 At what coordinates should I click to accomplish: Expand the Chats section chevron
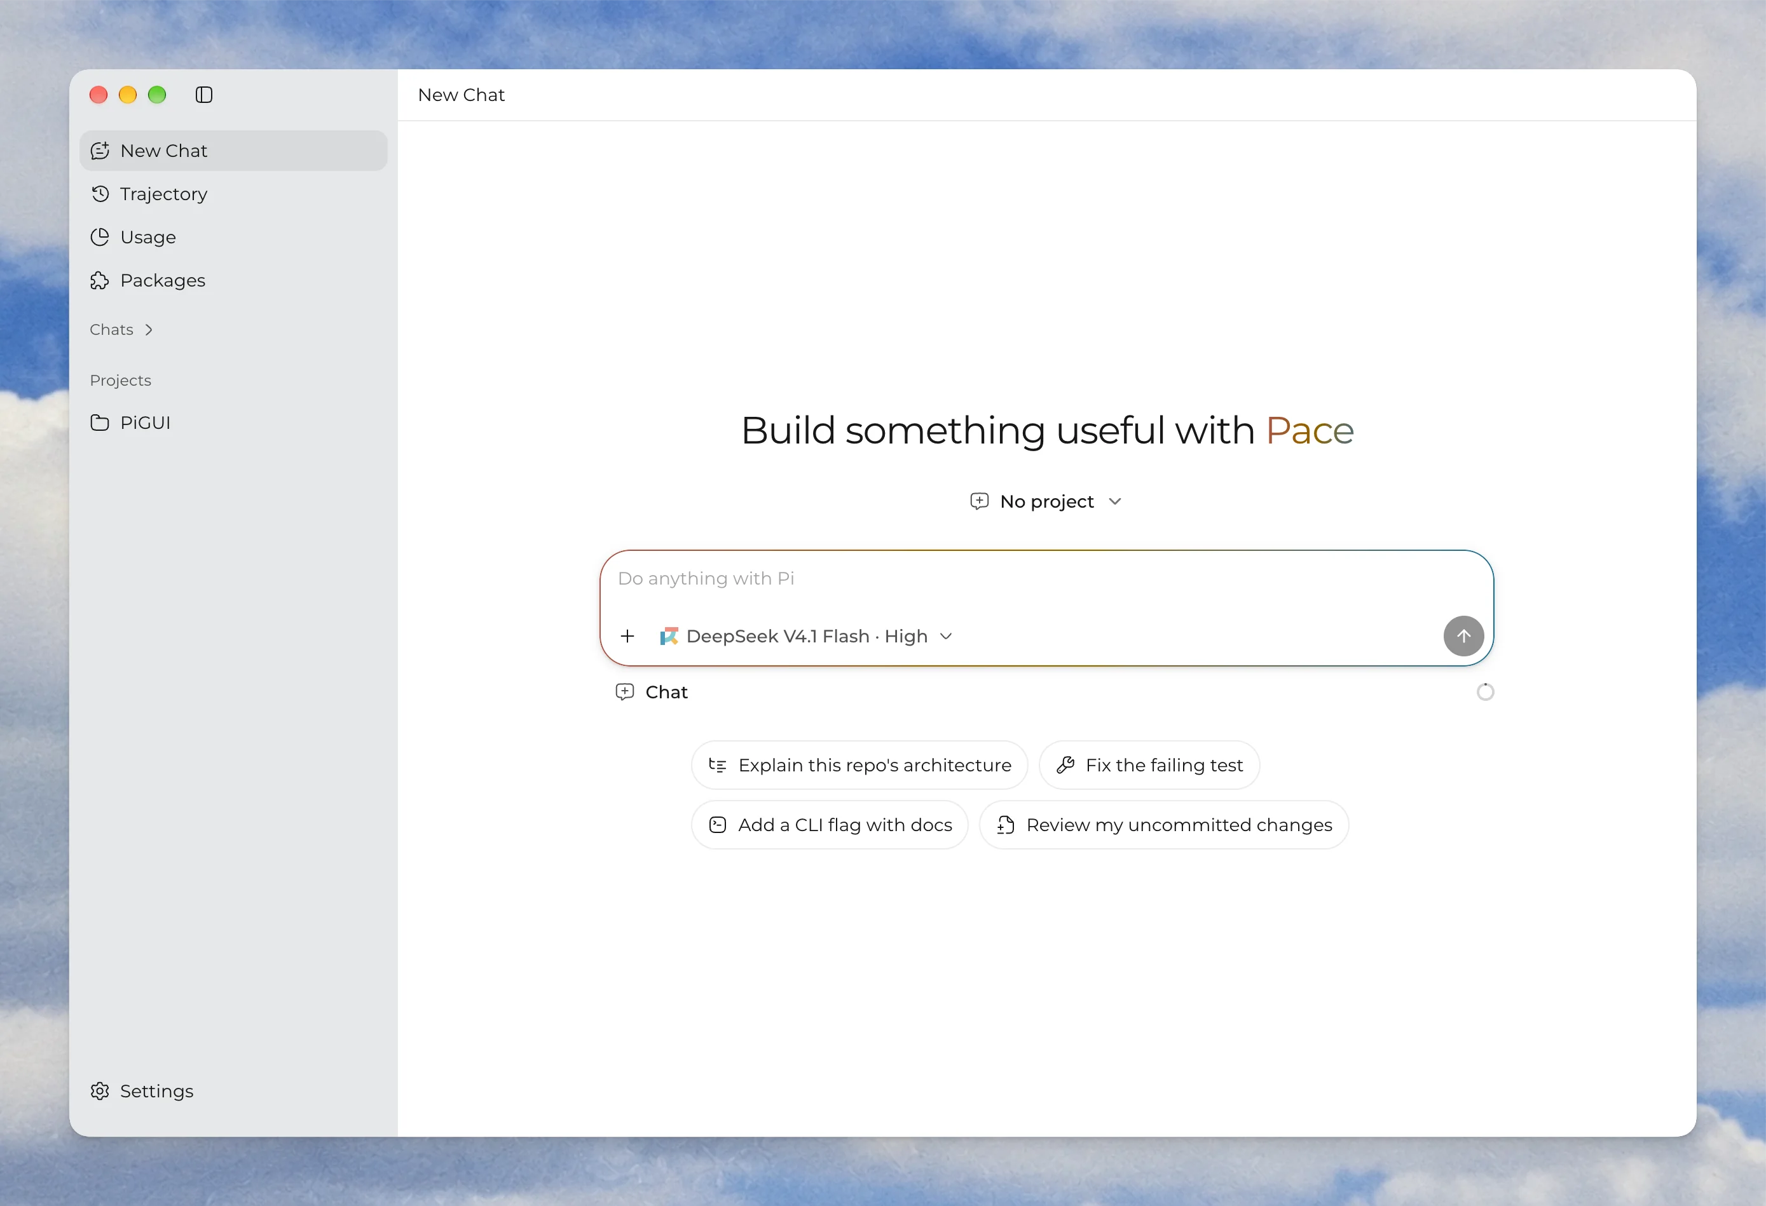149,330
